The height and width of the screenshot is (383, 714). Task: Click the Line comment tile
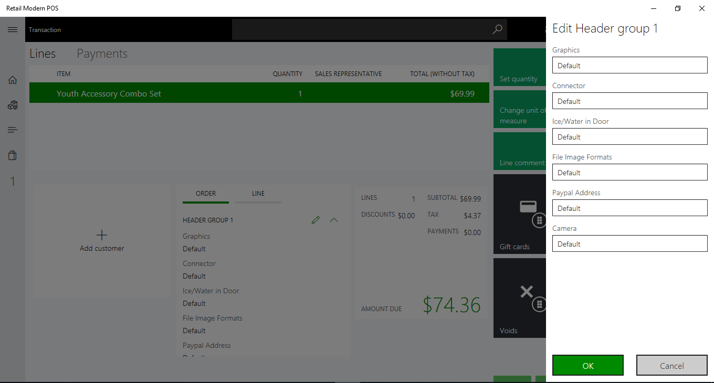(x=520, y=151)
